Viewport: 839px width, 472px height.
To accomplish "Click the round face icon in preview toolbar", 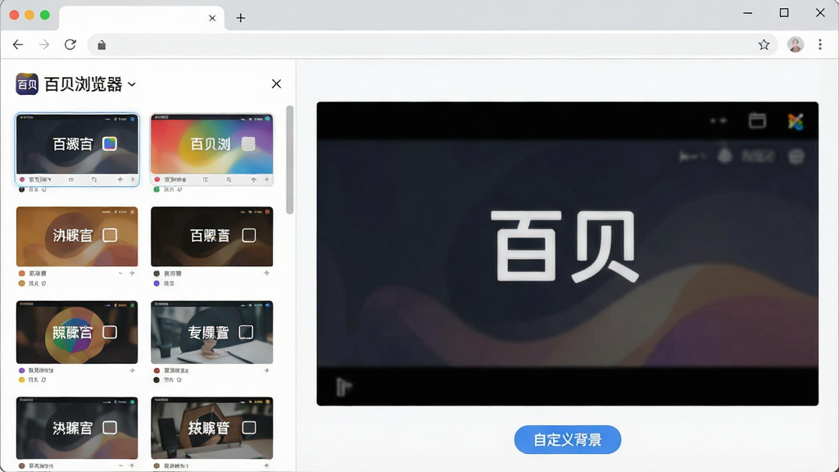I will click(x=796, y=157).
